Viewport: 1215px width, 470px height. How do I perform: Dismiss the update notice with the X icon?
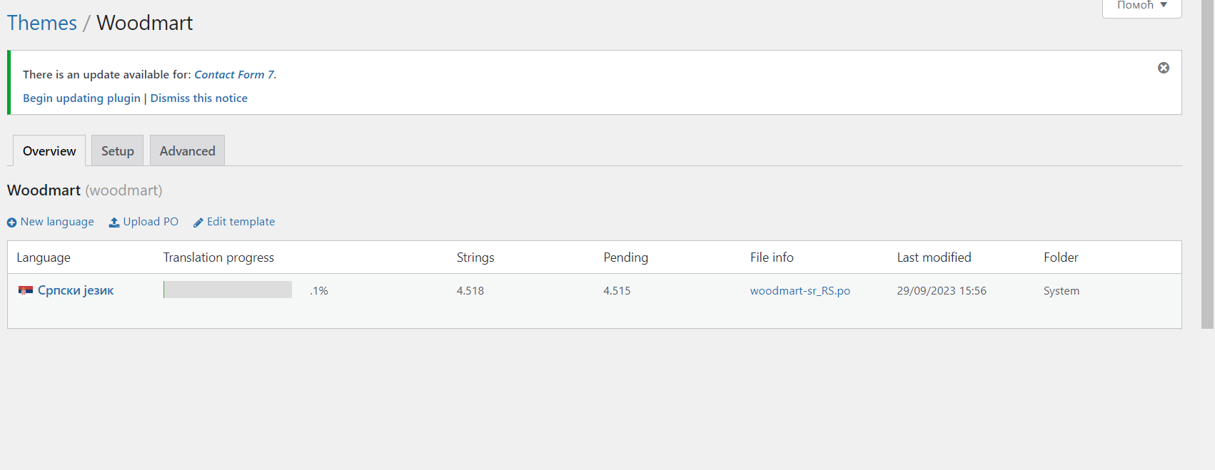click(1164, 68)
